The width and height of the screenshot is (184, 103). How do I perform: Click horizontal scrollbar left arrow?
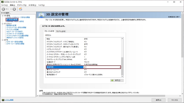click(38, 96)
